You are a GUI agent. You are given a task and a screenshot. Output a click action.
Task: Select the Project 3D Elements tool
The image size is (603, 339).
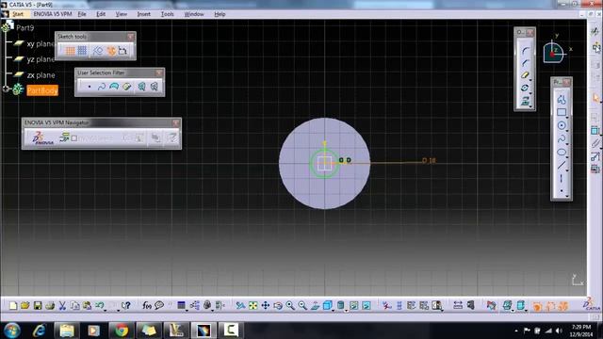[x=525, y=101]
